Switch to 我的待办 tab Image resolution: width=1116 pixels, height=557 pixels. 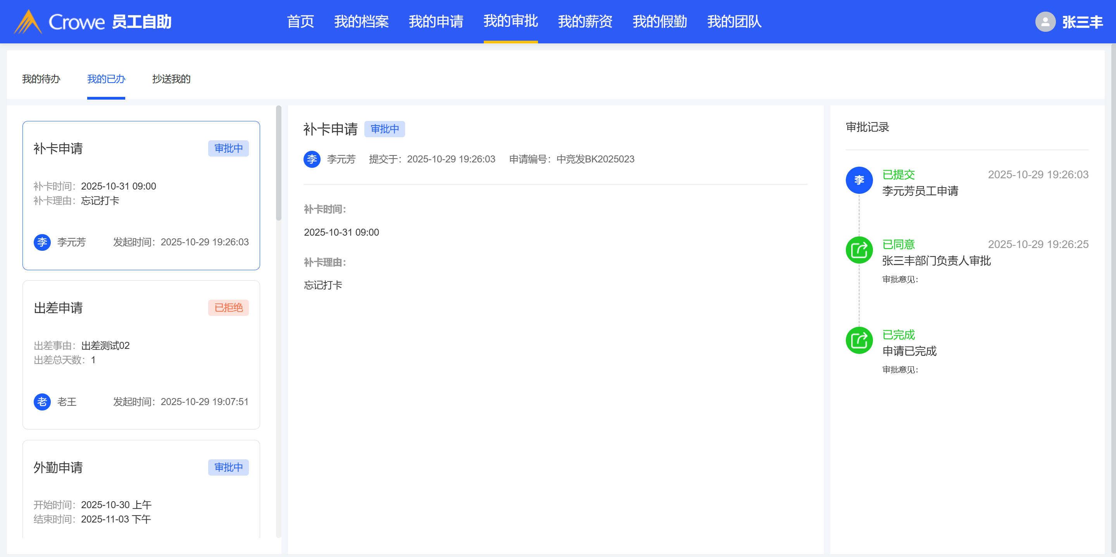tap(41, 79)
